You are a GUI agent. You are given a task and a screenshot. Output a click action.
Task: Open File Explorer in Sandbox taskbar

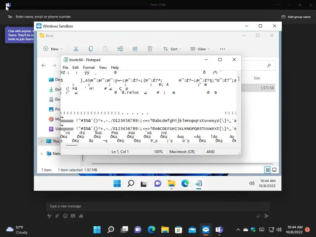click(x=172, y=183)
